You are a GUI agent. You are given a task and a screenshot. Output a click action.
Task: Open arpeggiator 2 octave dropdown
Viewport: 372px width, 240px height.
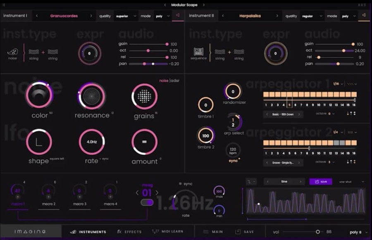331,162
